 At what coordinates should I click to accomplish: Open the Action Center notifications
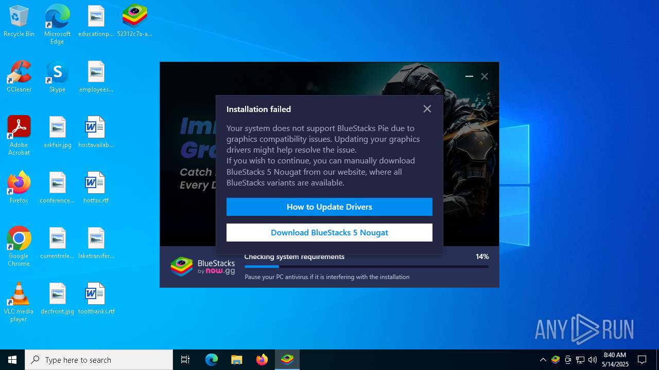(642, 360)
